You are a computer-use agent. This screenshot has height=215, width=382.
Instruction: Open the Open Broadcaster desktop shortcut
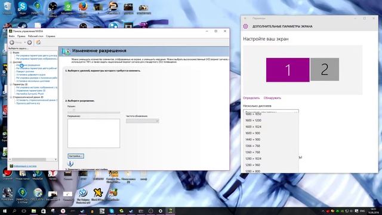click(x=53, y=9)
